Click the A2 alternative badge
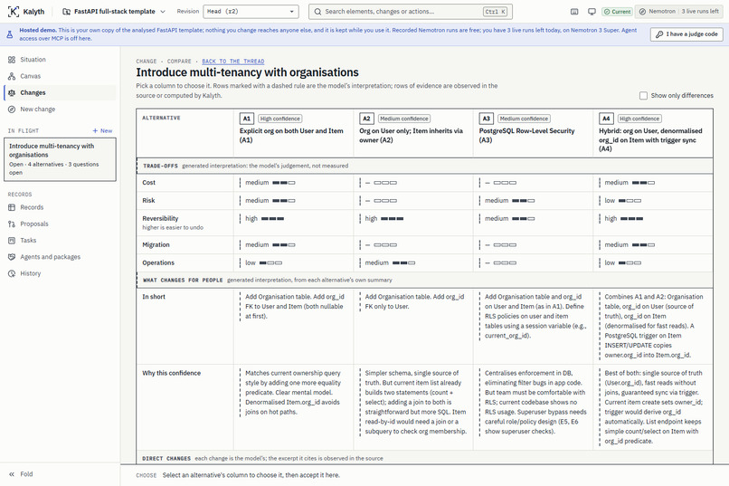729x486 pixels. [366, 119]
